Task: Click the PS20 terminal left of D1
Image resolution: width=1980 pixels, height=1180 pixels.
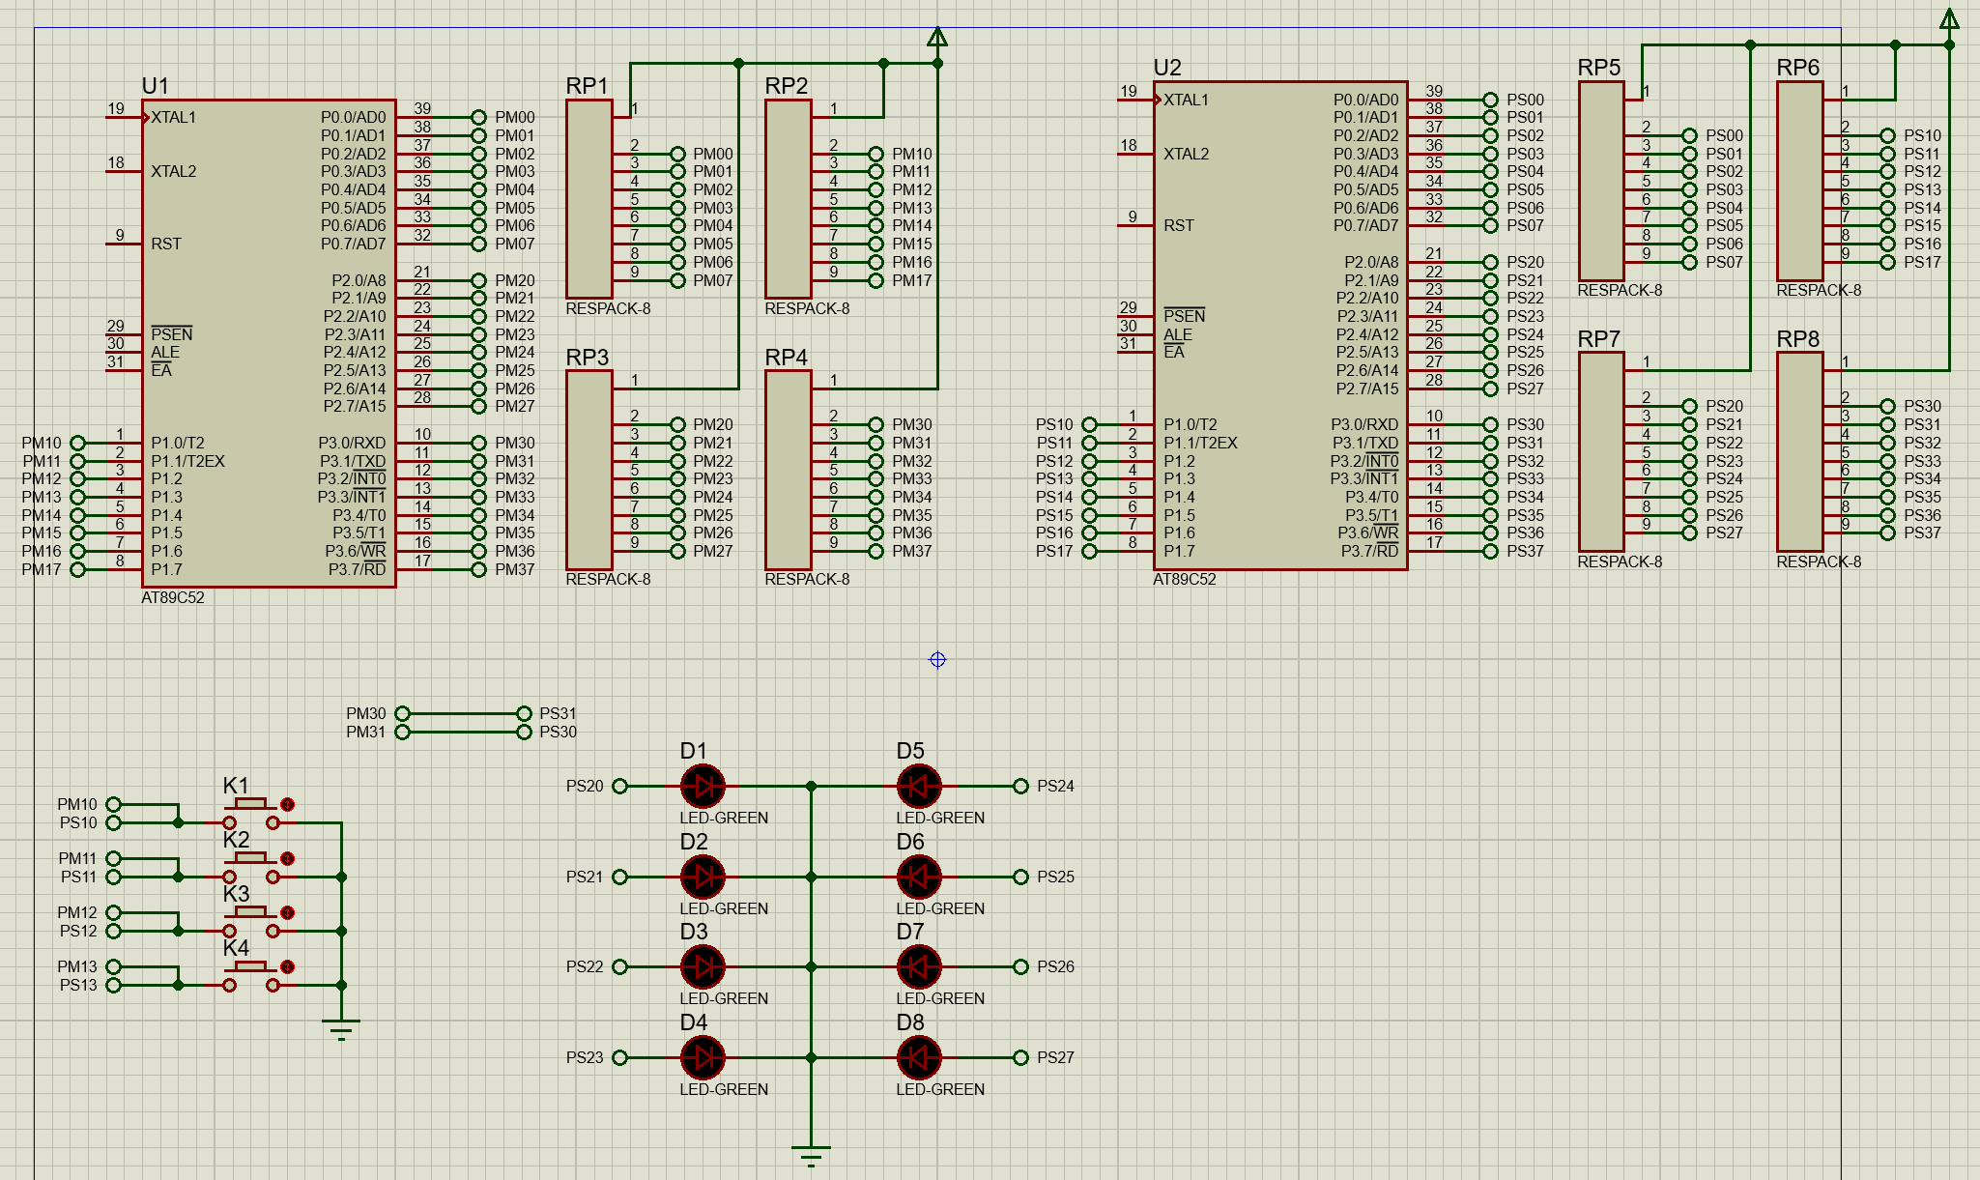Action: (x=620, y=787)
